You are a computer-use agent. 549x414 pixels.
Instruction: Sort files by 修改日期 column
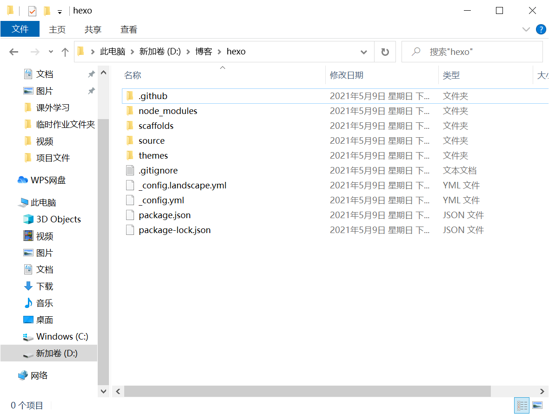pyautogui.click(x=347, y=75)
